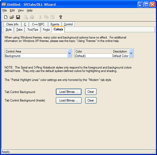Click the Paste clipboard icon
Screen dimensions: 157x155
[52, 17]
